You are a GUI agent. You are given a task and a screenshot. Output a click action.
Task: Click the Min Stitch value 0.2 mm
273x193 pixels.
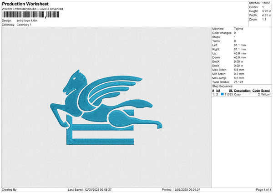pos(239,74)
